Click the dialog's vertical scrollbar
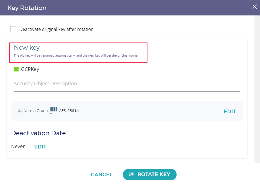Image resolution: width=260 pixels, height=186 pixels. tap(257, 88)
